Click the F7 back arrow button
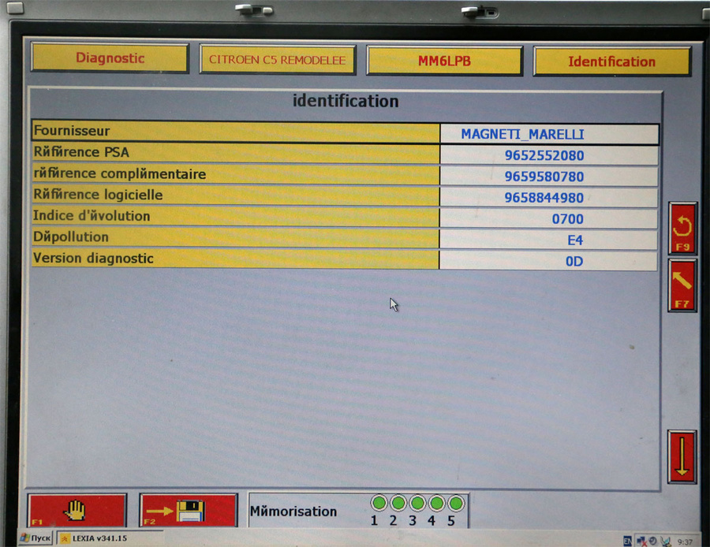 point(682,285)
